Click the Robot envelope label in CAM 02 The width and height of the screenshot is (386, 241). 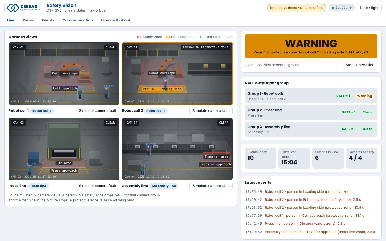162,73
